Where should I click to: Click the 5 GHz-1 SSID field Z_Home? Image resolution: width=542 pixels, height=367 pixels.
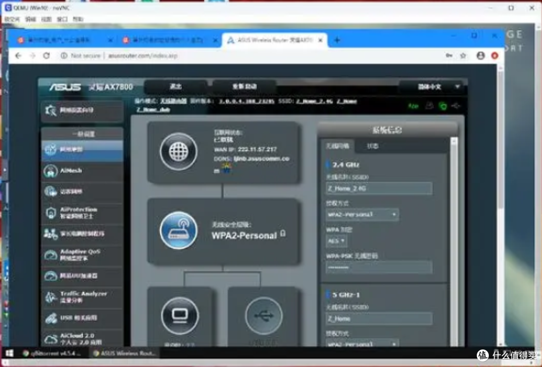point(378,318)
